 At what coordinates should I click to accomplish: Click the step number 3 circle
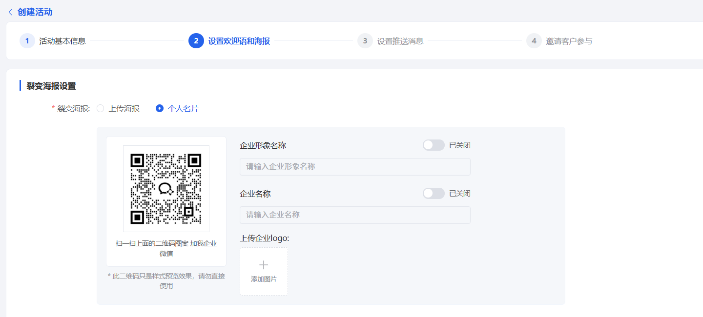click(365, 41)
